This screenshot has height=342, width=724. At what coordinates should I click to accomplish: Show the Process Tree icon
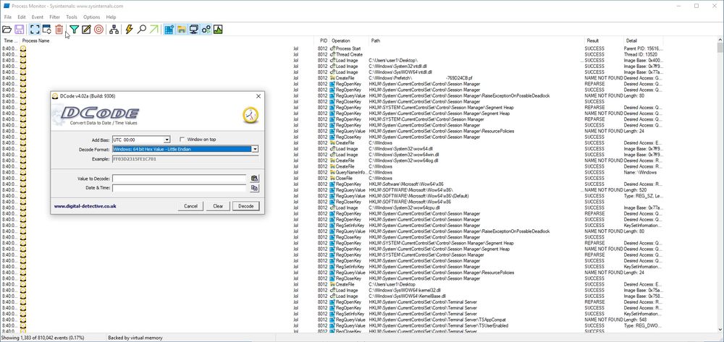tap(114, 30)
